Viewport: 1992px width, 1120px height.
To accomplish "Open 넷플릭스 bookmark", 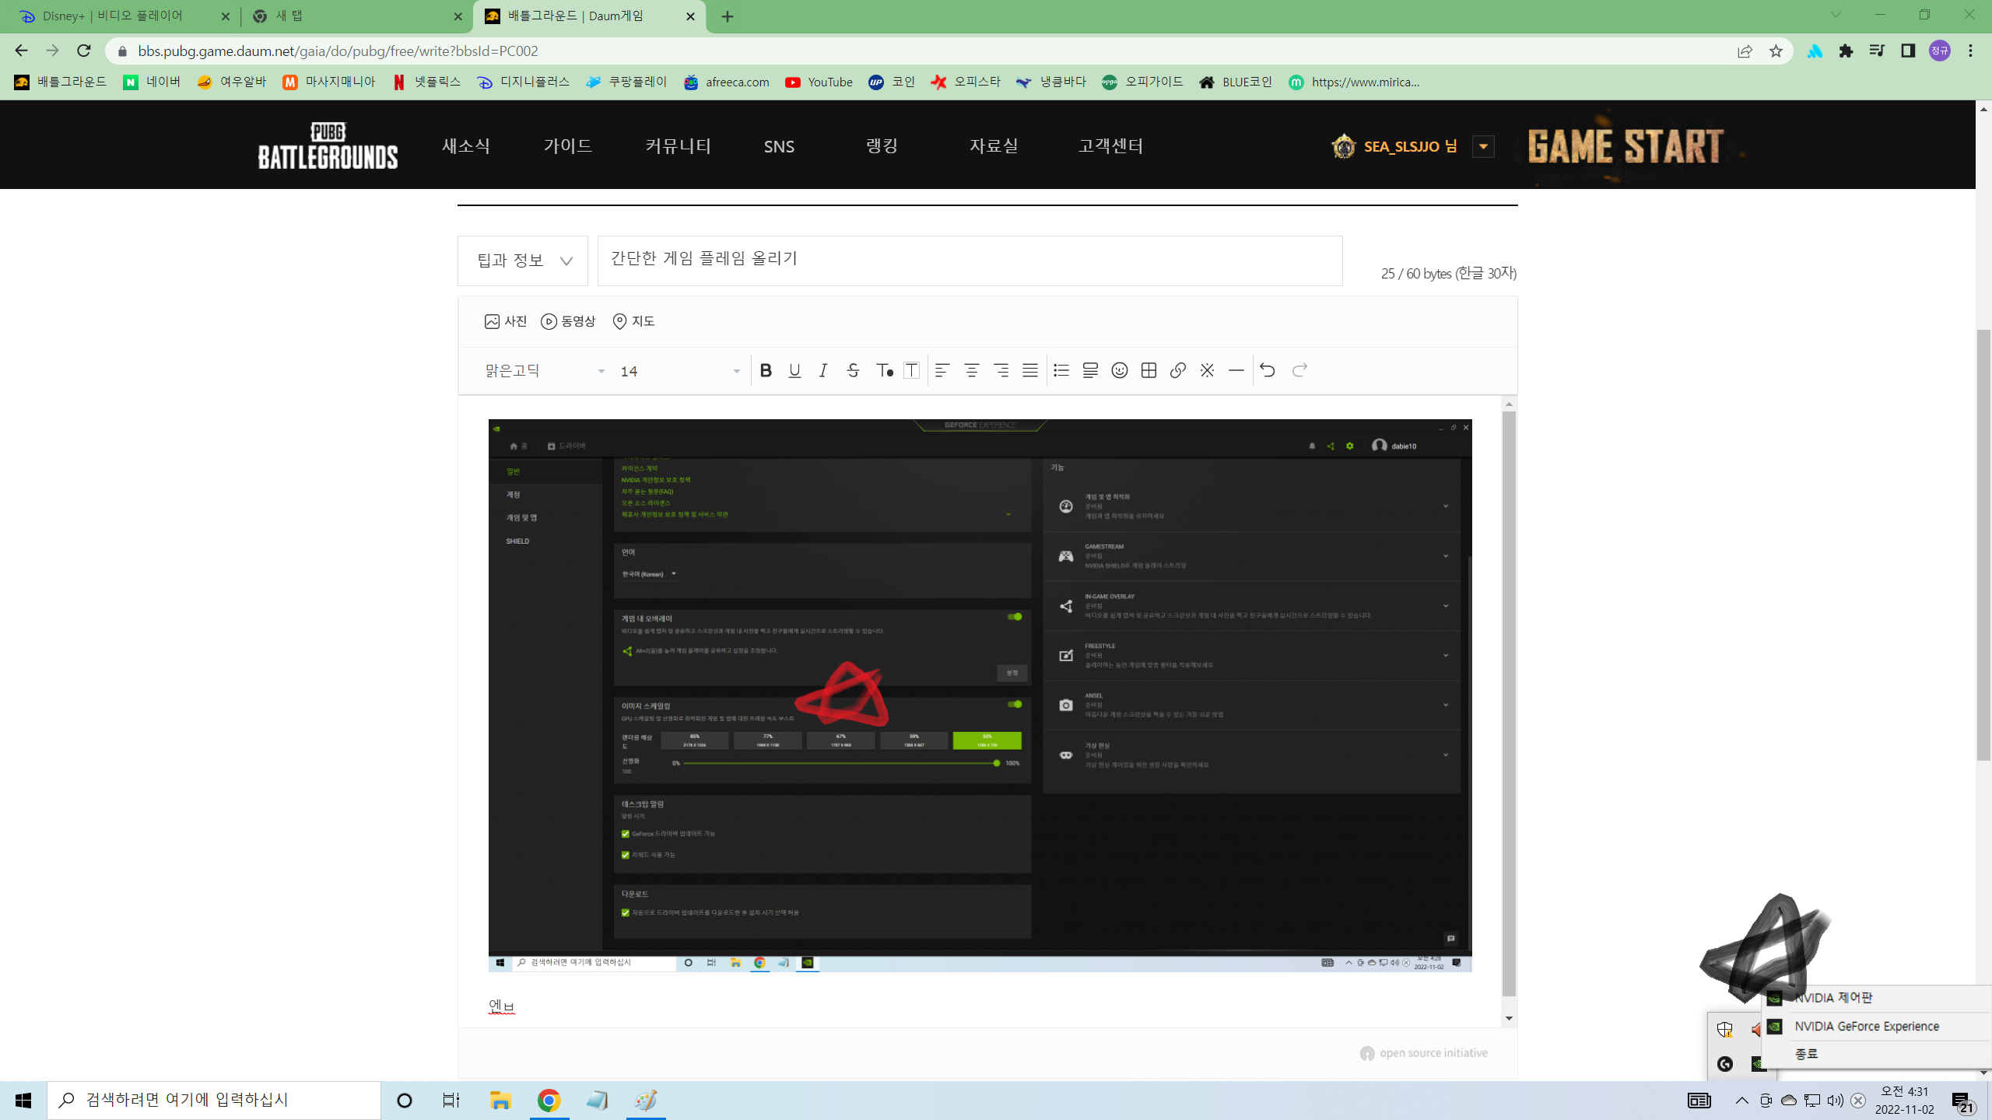I will (427, 82).
